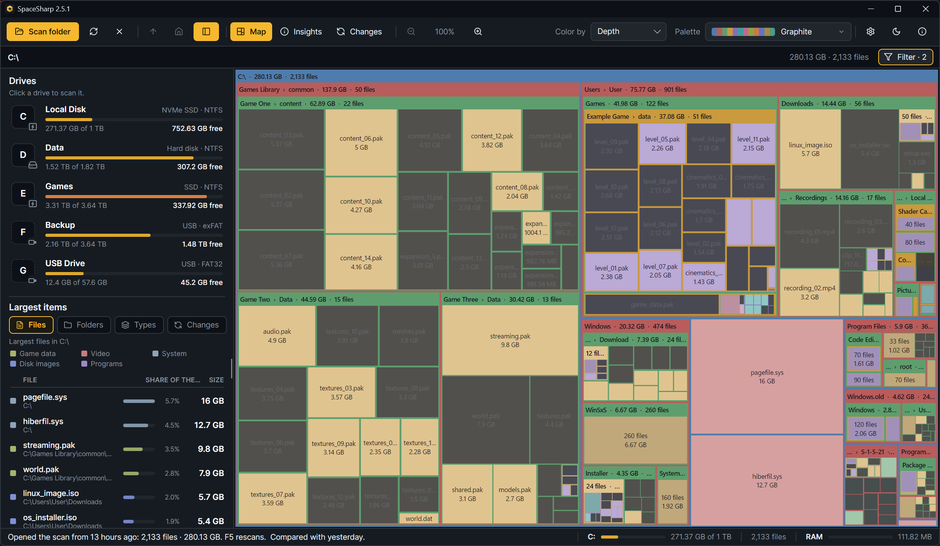This screenshot has height=546, width=940.
Task: Click the SIZE column header
Action: point(216,380)
